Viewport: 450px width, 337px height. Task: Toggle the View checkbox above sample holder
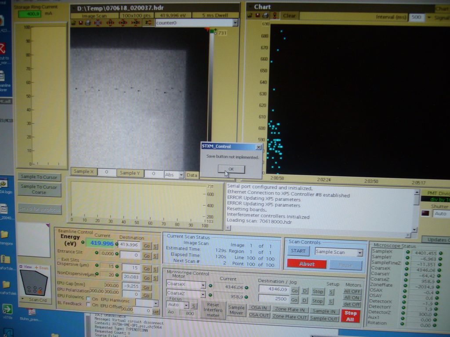(20, 267)
